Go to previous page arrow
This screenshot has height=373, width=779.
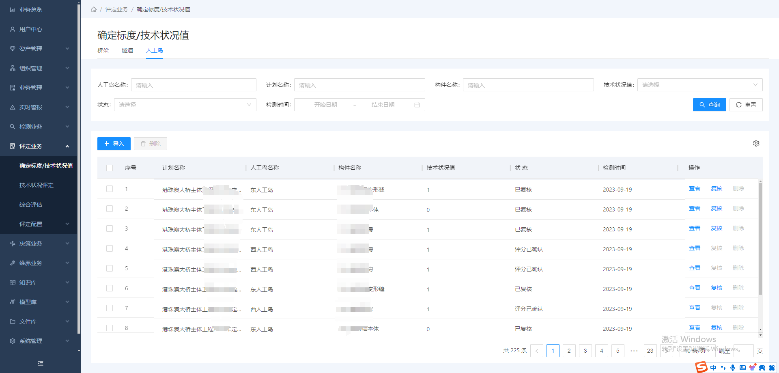(x=537, y=351)
